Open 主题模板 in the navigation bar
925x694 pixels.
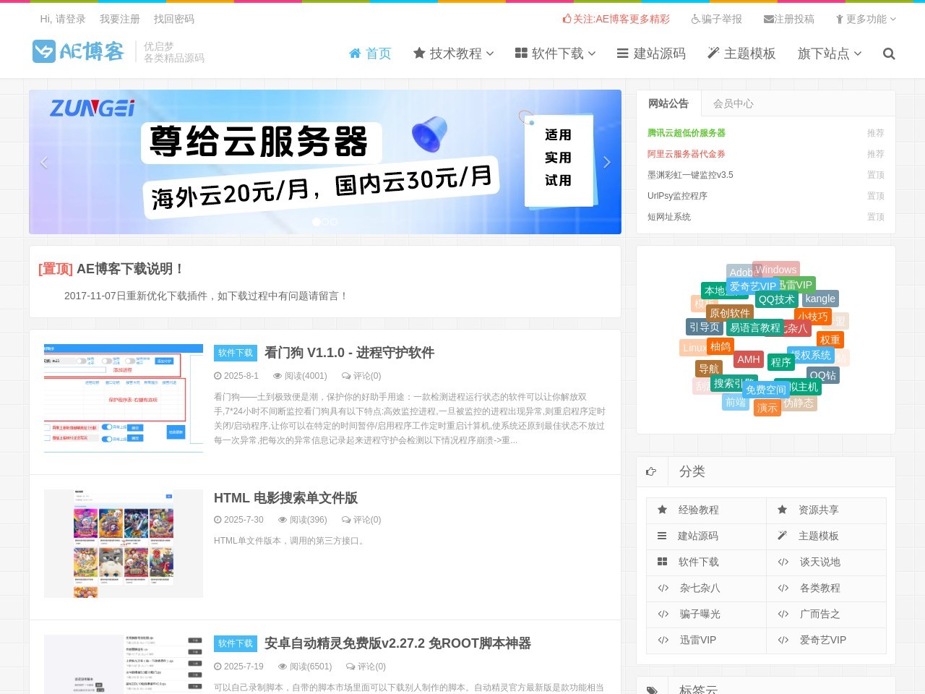[x=741, y=53]
